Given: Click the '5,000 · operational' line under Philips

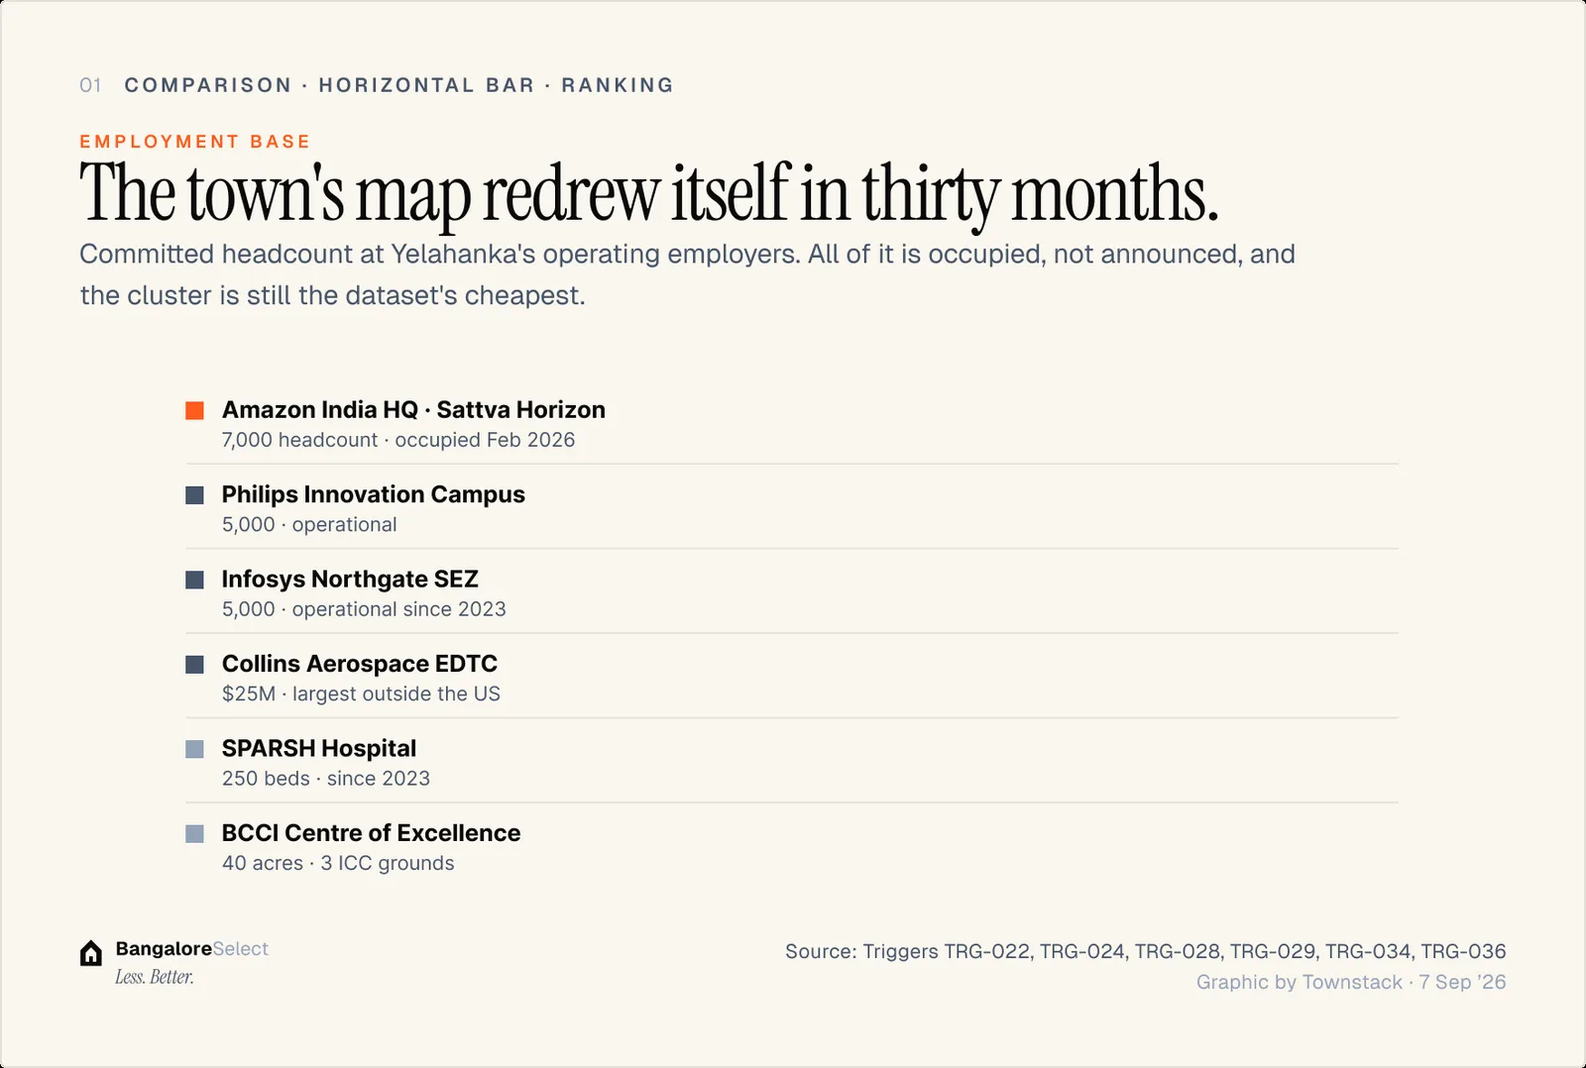Looking at the screenshot, I should (x=309, y=525).
